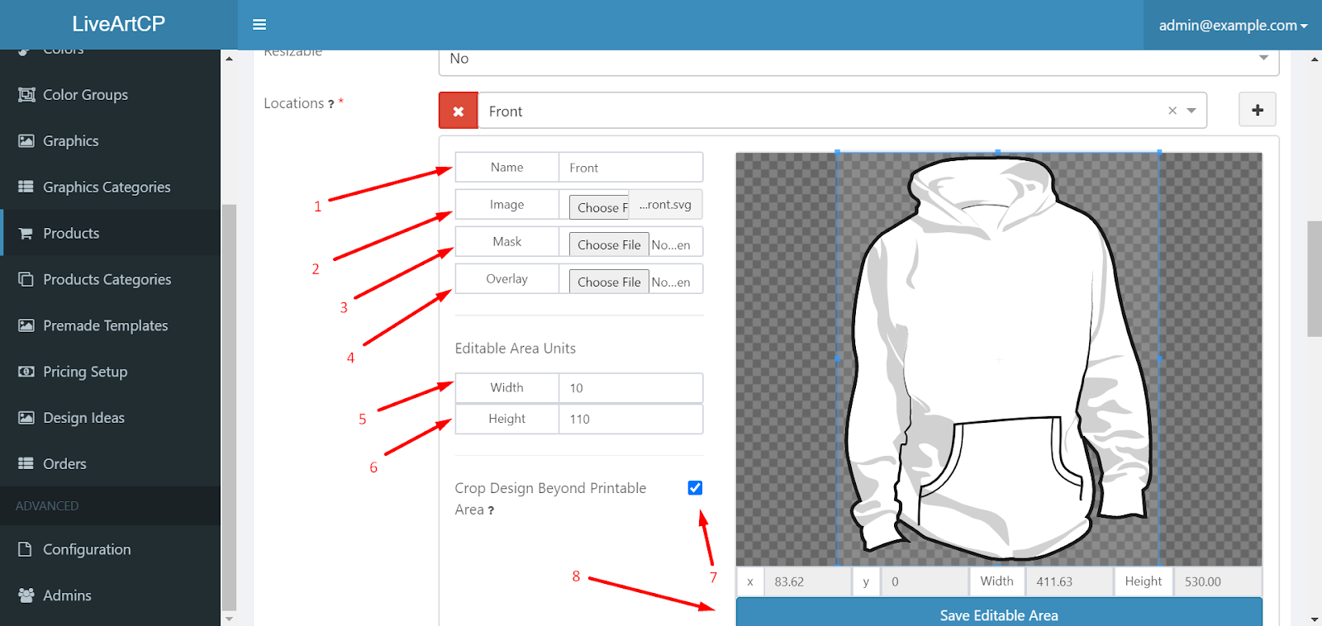Open Pricing Setup menu item
This screenshot has width=1322, height=626.
(x=110, y=372)
